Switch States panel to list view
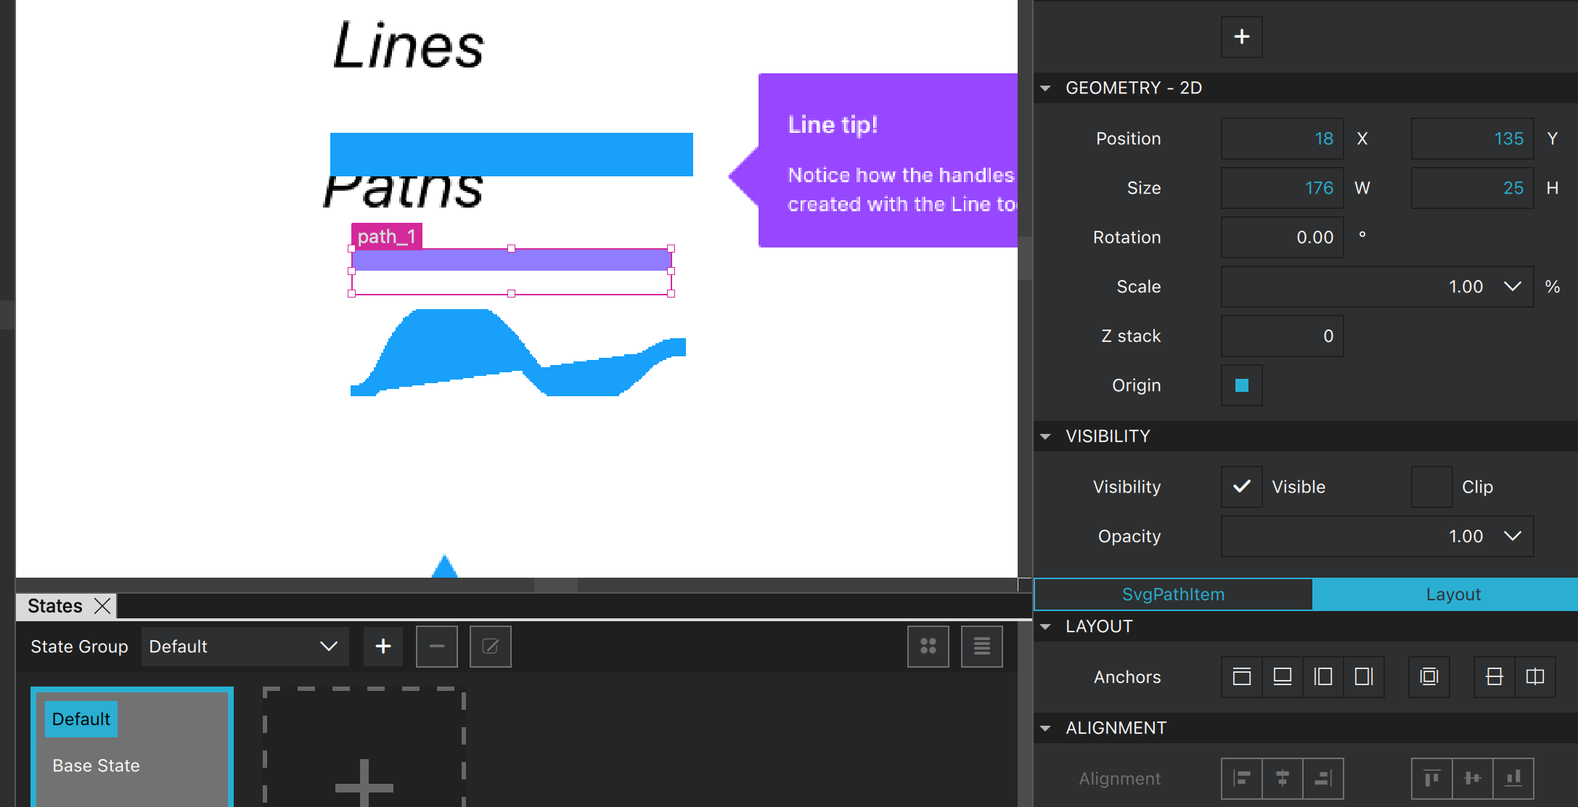This screenshot has width=1578, height=807. coord(981,646)
